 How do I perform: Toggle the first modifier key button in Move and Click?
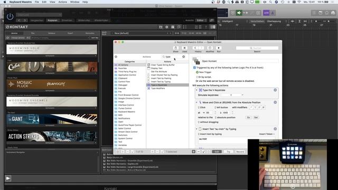(251, 107)
